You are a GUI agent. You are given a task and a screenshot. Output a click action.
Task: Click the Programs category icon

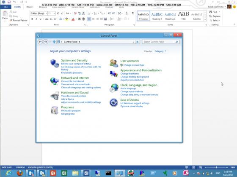[55, 110]
